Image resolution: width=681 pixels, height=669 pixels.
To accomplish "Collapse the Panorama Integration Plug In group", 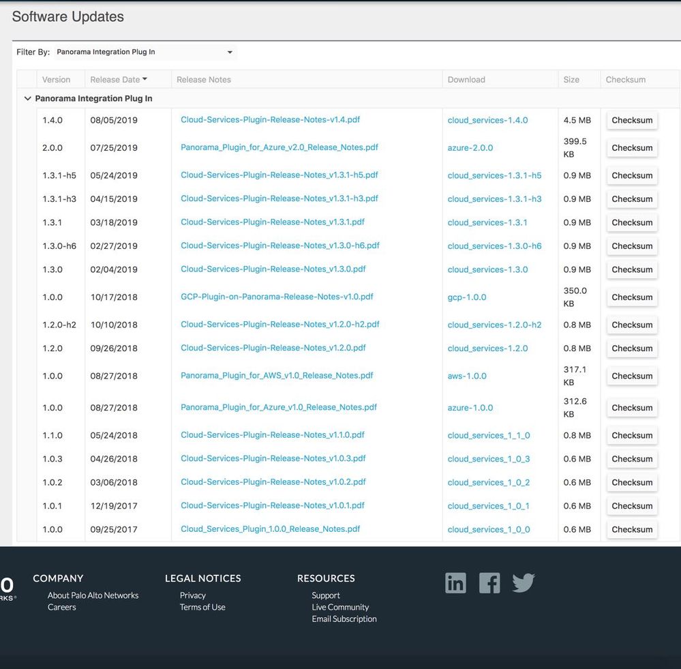I will click(28, 99).
